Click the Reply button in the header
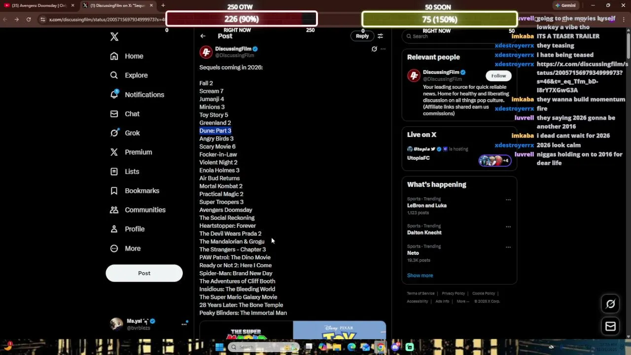Image resolution: width=631 pixels, height=355 pixels. [x=362, y=36]
